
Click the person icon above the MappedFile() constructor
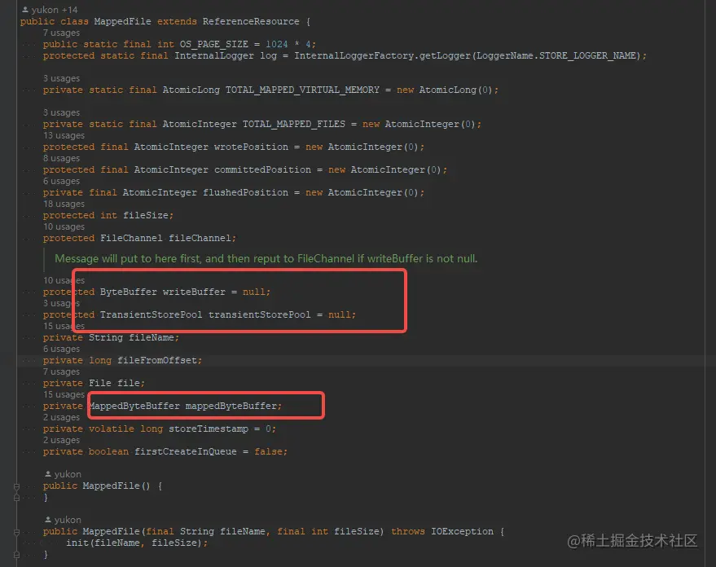(48, 474)
